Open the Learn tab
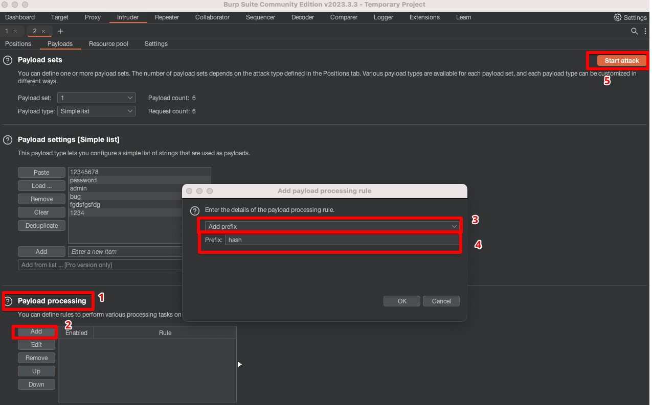Image resolution: width=652 pixels, height=405 pixels. [x=464, y=17]
